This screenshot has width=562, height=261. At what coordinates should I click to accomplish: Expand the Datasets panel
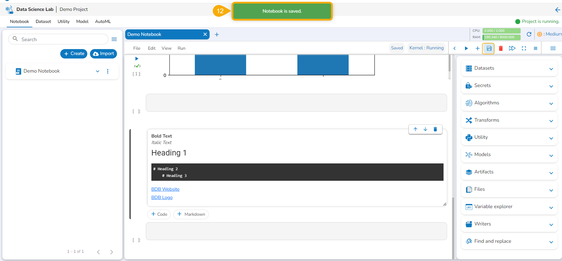pos(551,69)
